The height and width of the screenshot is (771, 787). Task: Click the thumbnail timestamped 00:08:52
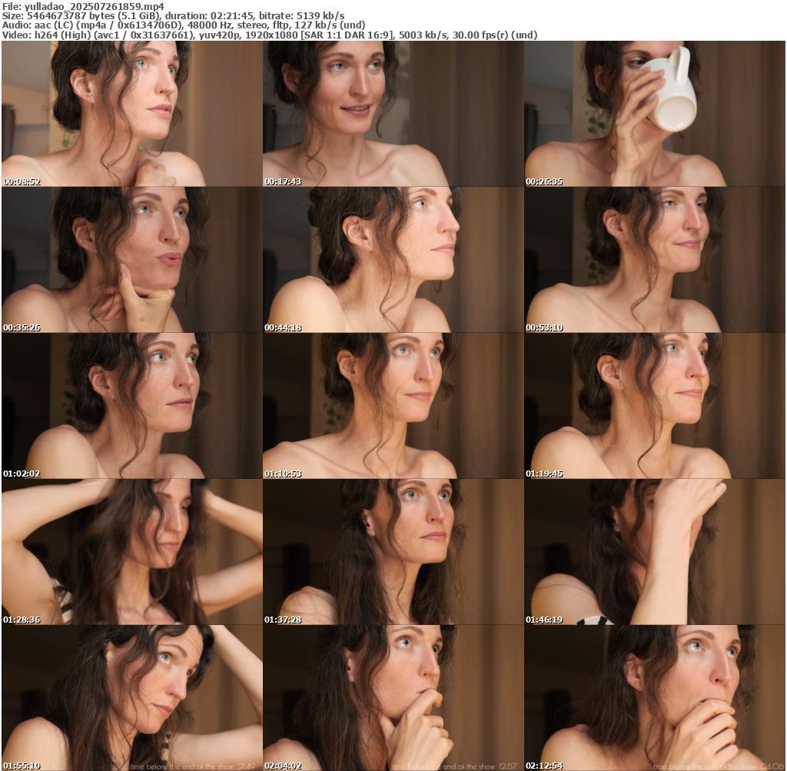point(131,113)
